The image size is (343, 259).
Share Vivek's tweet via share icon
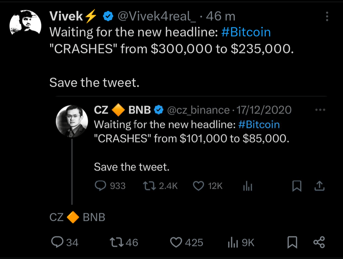click(319, 242)
